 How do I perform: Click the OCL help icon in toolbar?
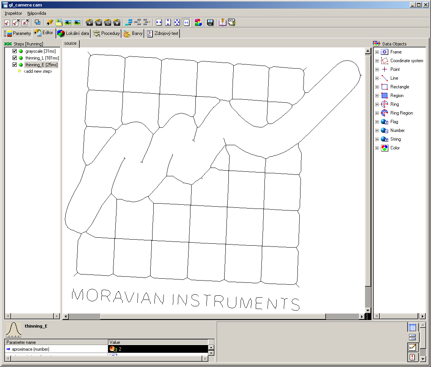coord(231,22)
